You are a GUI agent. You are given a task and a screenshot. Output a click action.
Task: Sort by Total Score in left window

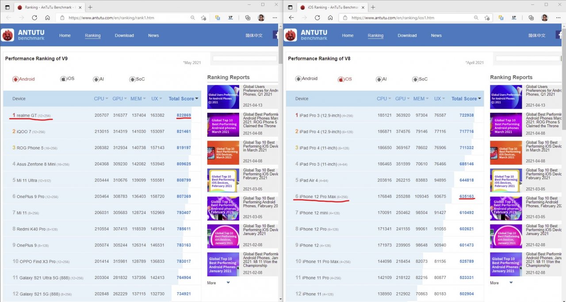pyautogui.click(x=184, y=99)
